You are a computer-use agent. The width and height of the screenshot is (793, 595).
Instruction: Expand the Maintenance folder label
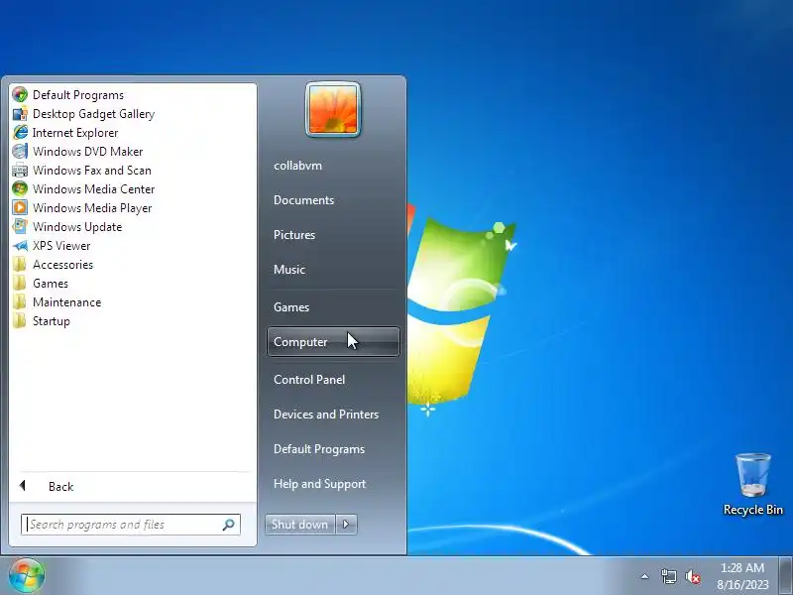click(x=67, y=302)
